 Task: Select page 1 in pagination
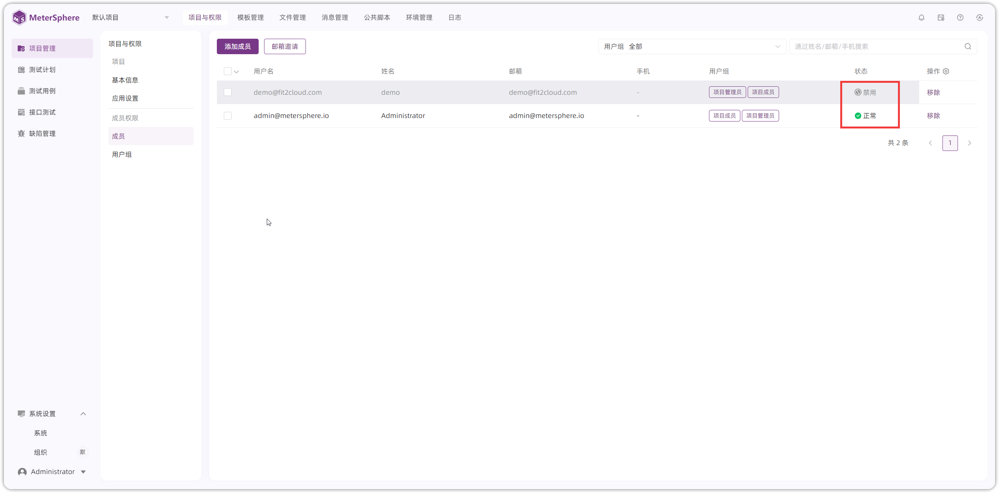tap(950, 143)
